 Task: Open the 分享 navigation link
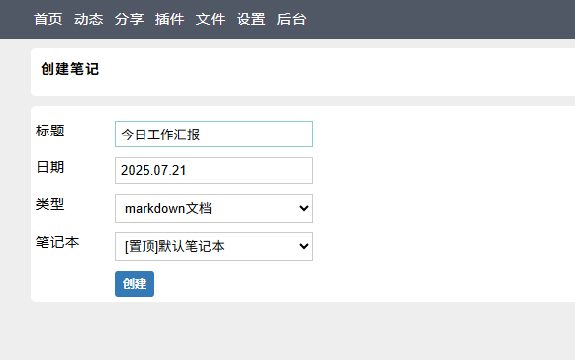pos(129,19)
